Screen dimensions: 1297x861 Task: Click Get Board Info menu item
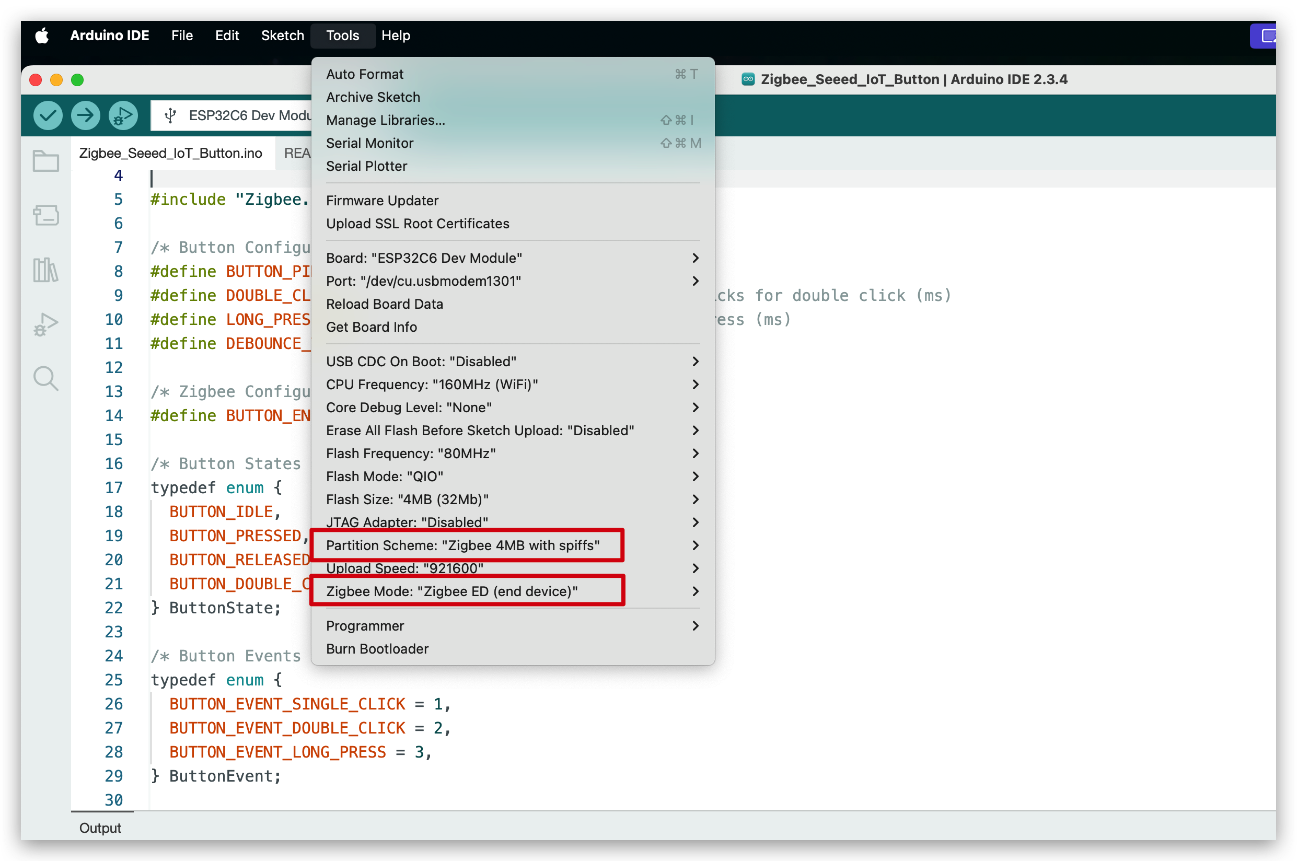[512, 327]
